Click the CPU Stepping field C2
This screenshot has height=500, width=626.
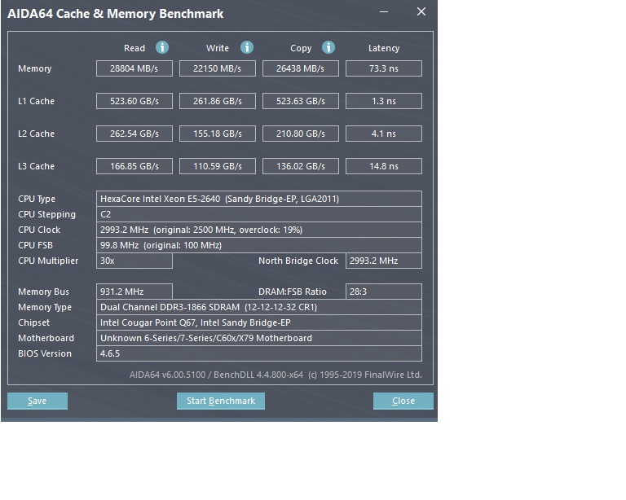click(x=258, y=214)
